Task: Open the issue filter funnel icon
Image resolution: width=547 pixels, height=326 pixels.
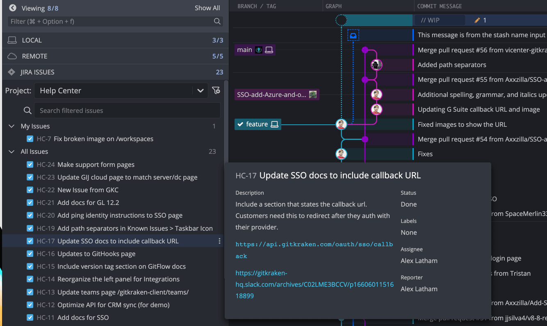Action: 216,90
